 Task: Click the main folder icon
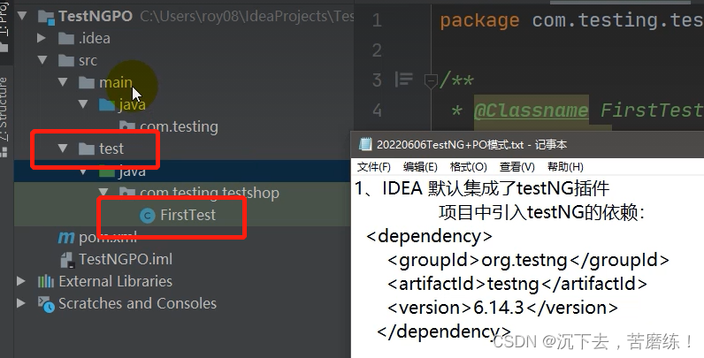pos(86,82)
